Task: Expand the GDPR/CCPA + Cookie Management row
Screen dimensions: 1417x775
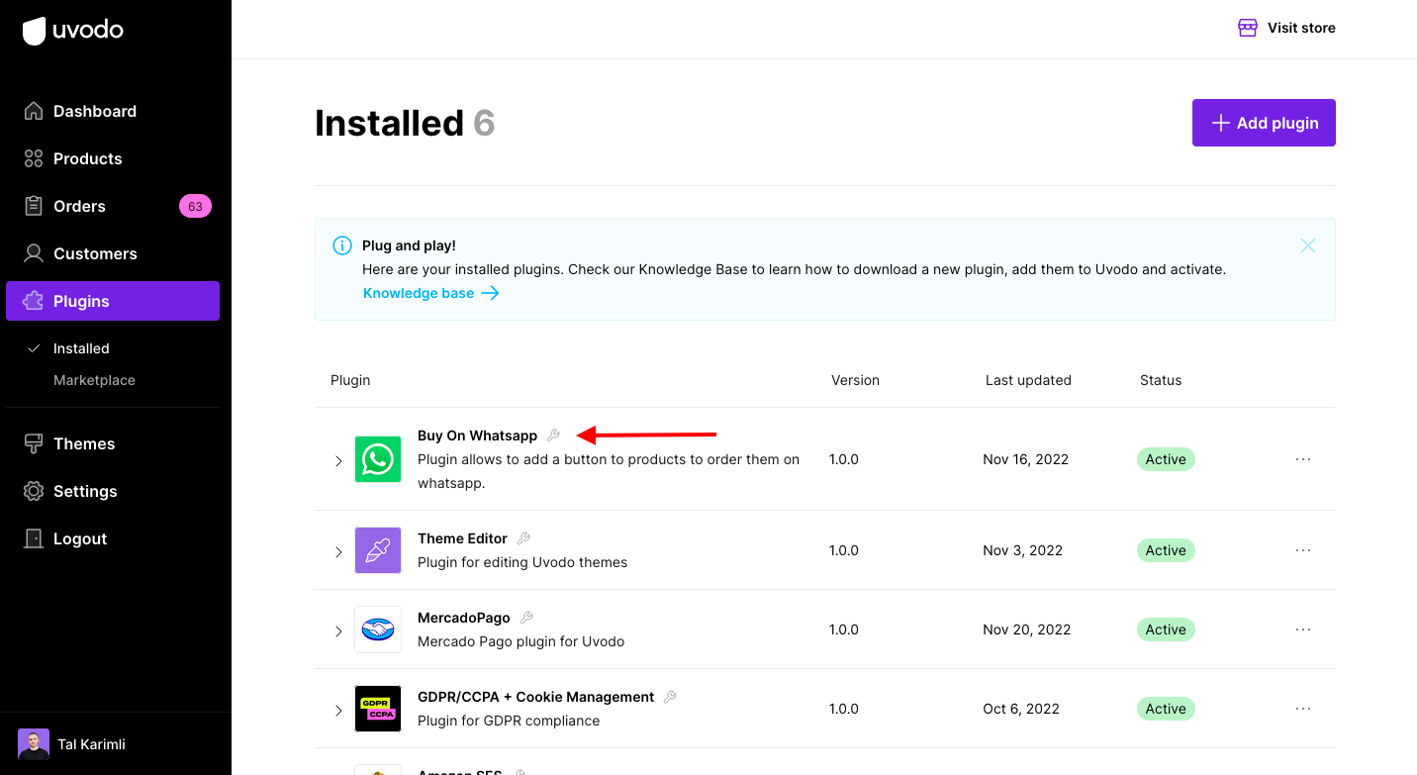Action: (338, 711)
